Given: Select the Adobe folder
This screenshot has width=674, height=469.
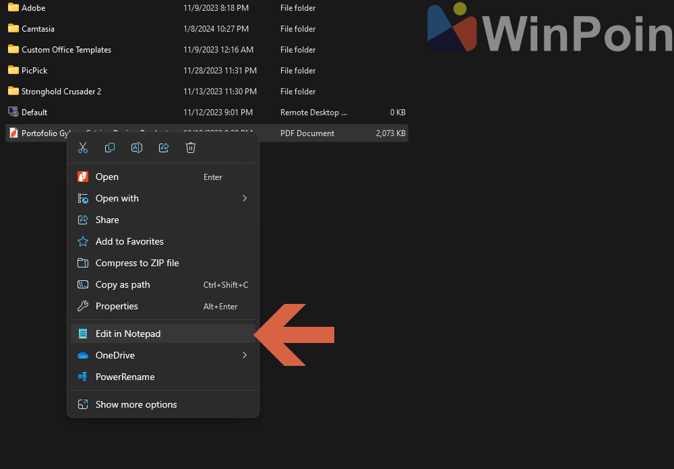Looking at the screenshot, I should pos(34,8).
